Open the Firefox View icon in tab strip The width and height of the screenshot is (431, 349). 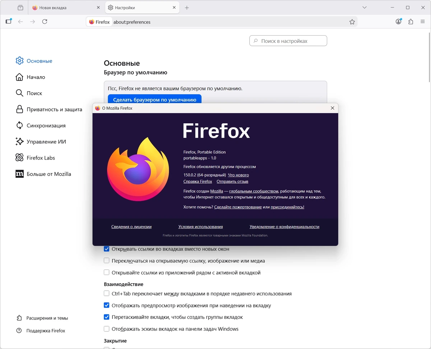pyautogui.click(x=20, y=8)
